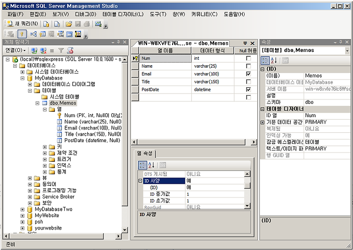Pin the 개체 탐색기 panel with pushpin icon

point(119,42)
